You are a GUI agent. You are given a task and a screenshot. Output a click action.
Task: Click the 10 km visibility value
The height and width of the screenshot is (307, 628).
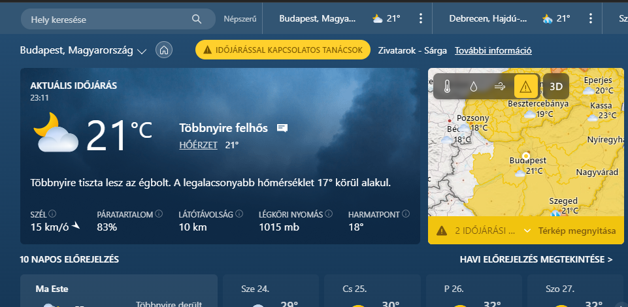(193, 227)
